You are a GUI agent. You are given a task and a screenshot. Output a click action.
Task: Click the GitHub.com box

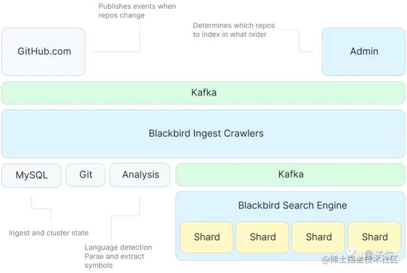click(x=44, y=51)
